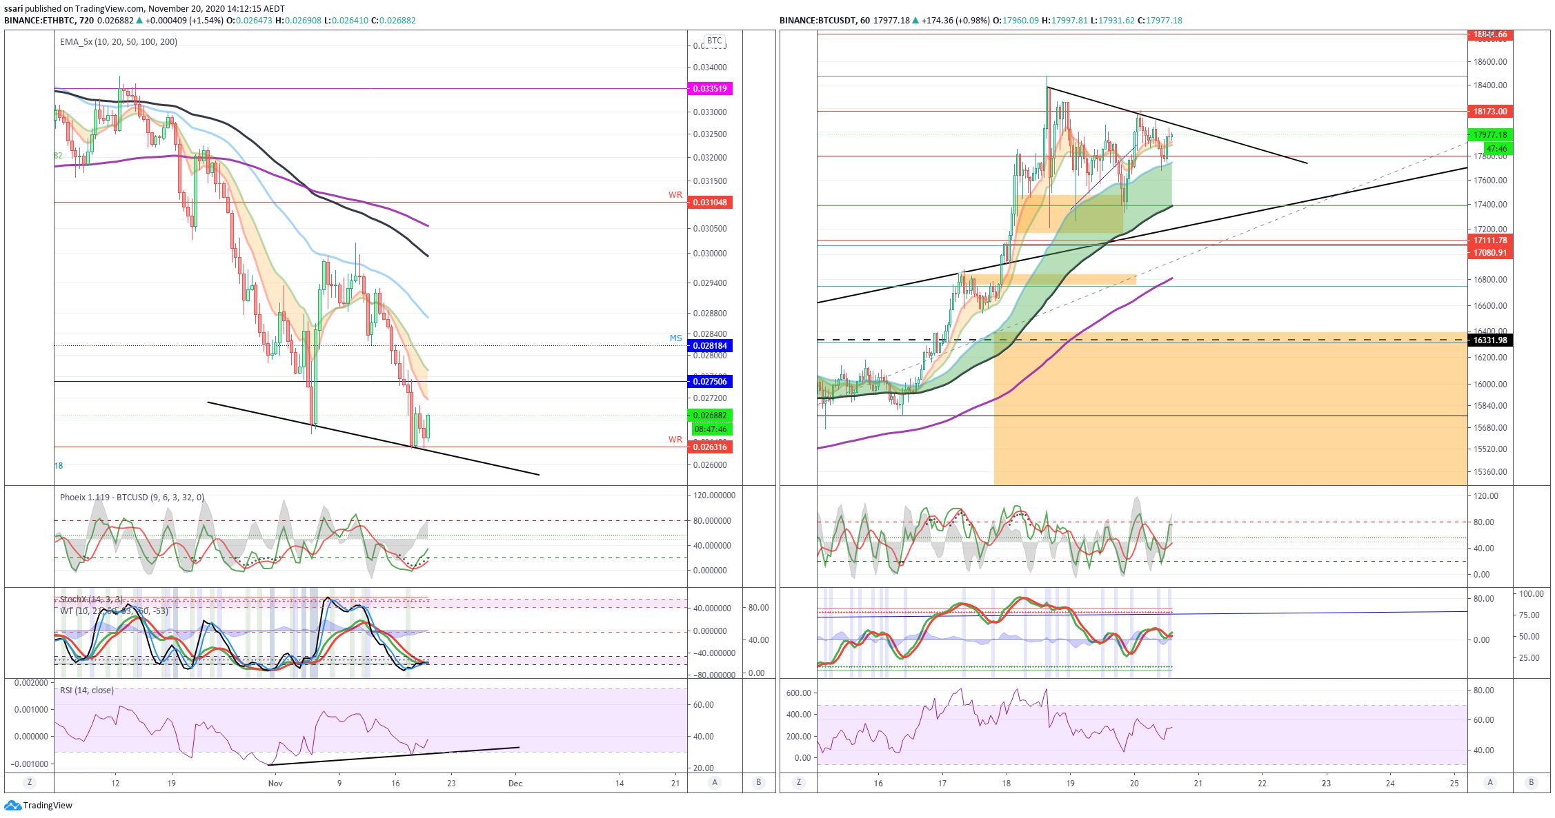
Task: Click the Dec date label on ETHBTC time axis
Action: [x=515, y=783]
